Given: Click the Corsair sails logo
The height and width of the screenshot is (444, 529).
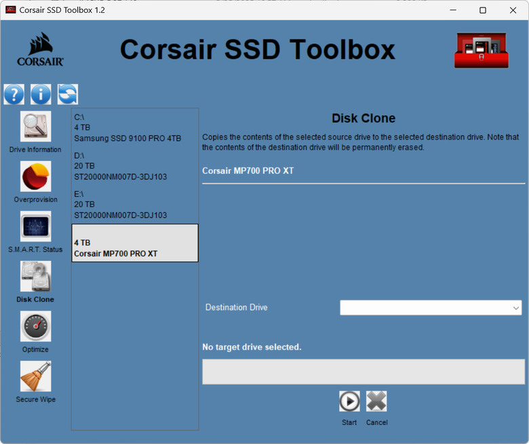Looking at the screenshot, I should click(x=40, y=49).
